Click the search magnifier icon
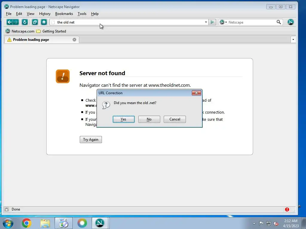306x229 pixels. pos(279,22)
